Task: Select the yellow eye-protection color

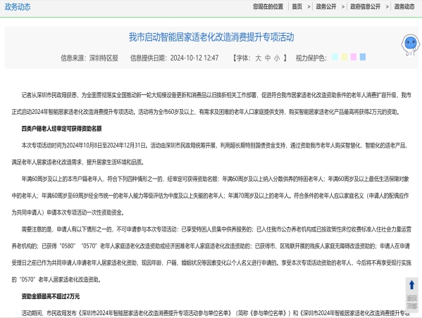Action: pos(345,57)
